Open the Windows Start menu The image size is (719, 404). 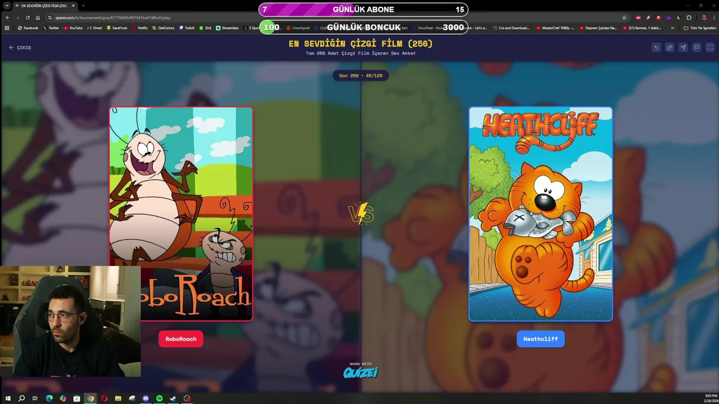click(8, 398)
